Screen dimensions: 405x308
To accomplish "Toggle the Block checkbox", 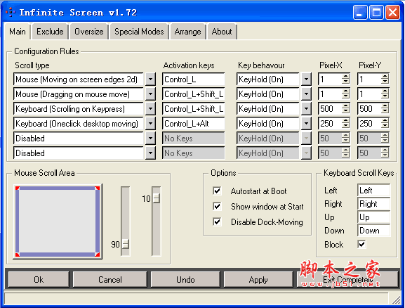I will 361,244.
